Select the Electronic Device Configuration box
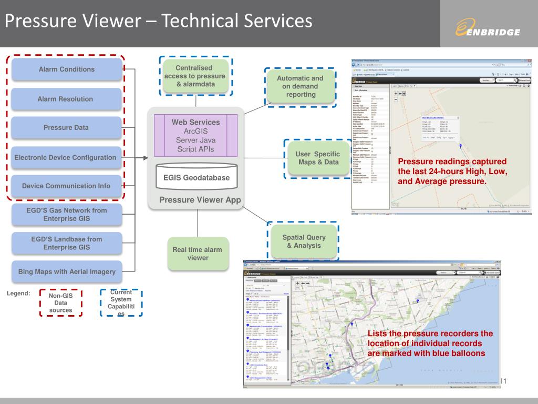The image size is (538, 404). coord(66,157)
